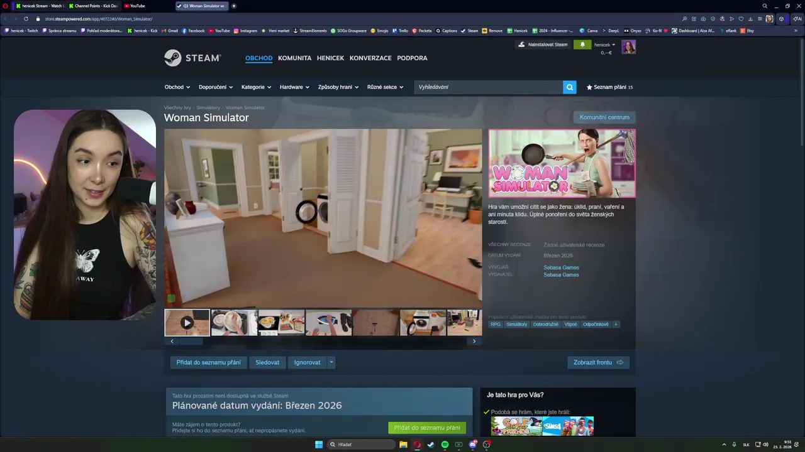Expand the Kategorie dropdown
Viewport: 805px width, 452px height.
[x=256, y=87]
